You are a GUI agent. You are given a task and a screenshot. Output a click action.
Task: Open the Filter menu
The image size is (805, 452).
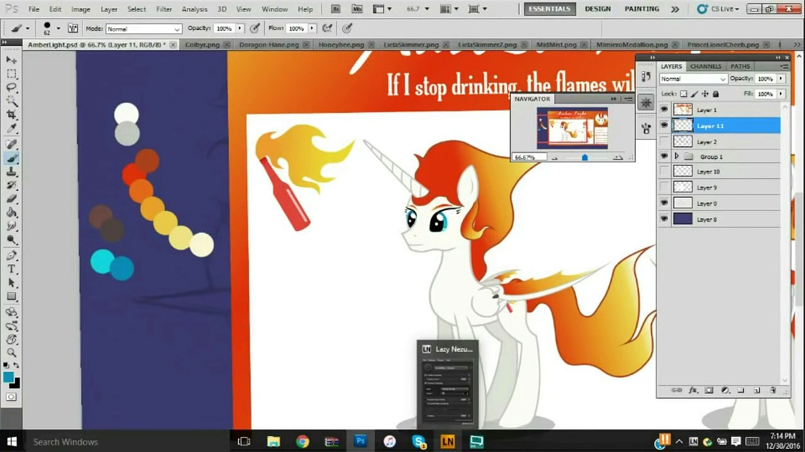pyautogui.click(x=164, y=9)
